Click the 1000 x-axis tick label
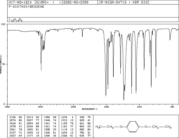 coord(139,107)
